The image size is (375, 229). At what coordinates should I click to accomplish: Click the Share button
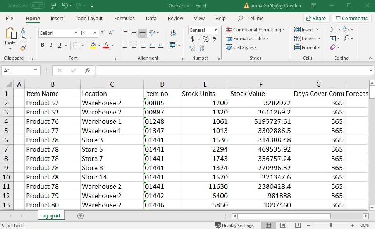[316, 18]
